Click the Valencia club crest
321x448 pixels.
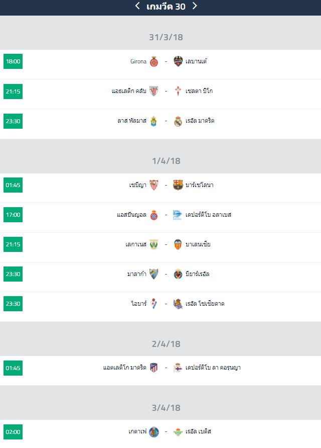pos(178,244)
